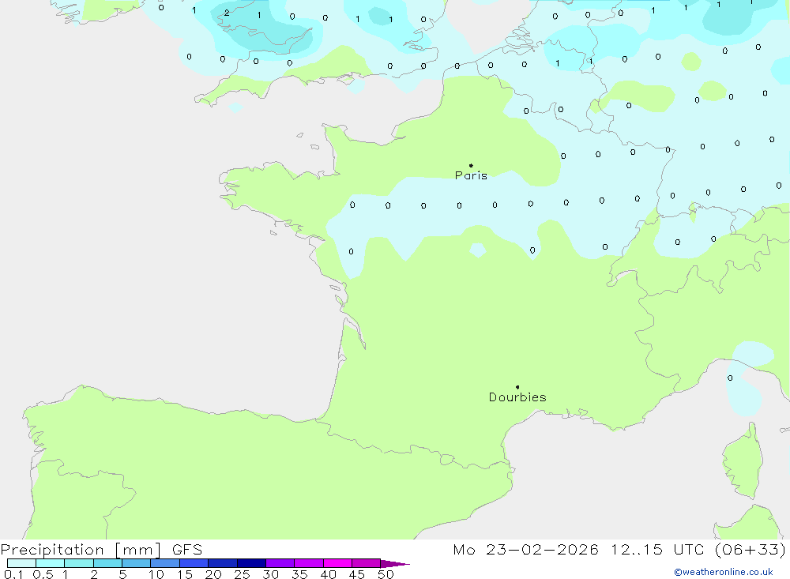Click the (06+33) forecast run text
This screenshot has height=579, width=790.
(x=750, y=550)
